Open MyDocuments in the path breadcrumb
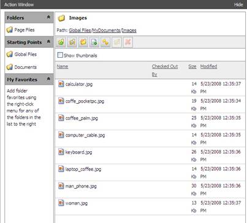247x223 pixels. (x=107, y=31)
